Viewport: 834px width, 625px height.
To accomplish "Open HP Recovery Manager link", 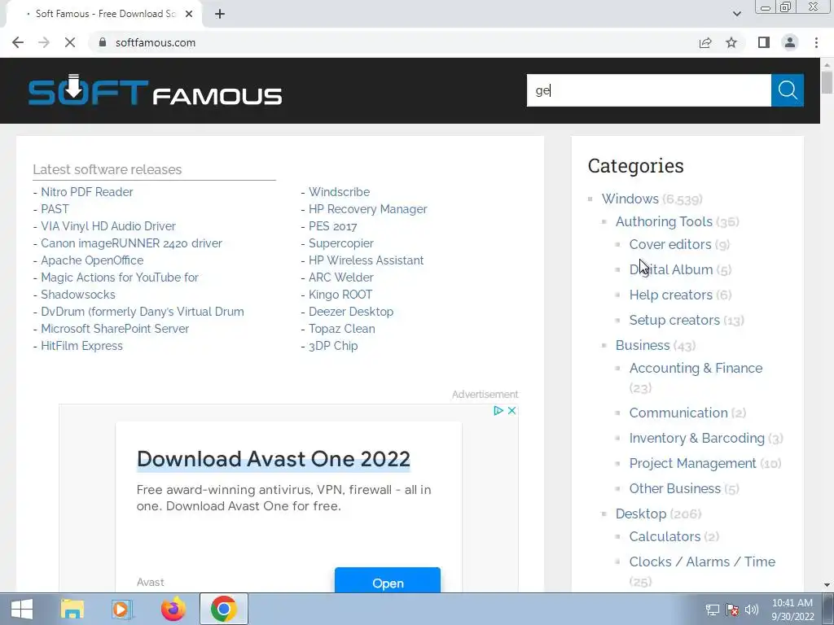I will [368, 209].
